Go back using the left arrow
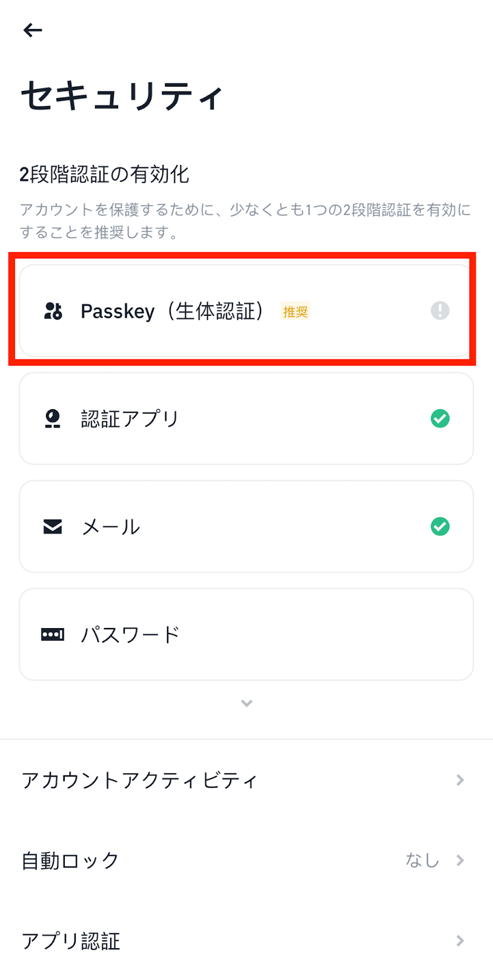The image size is (493, 970). click(33, 30)
